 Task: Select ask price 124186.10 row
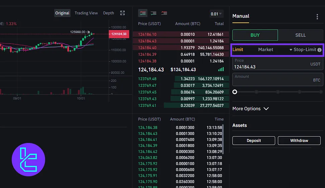pos(181,34)
